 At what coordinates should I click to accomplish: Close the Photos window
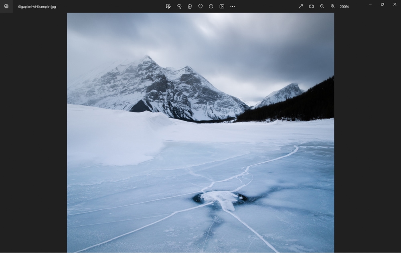[x=395, y=4]
